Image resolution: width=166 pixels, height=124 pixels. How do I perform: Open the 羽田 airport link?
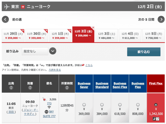(x=11, y=112)
